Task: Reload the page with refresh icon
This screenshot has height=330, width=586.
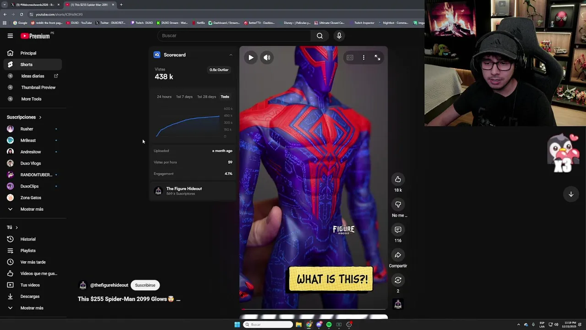Action: pos(21,14)
